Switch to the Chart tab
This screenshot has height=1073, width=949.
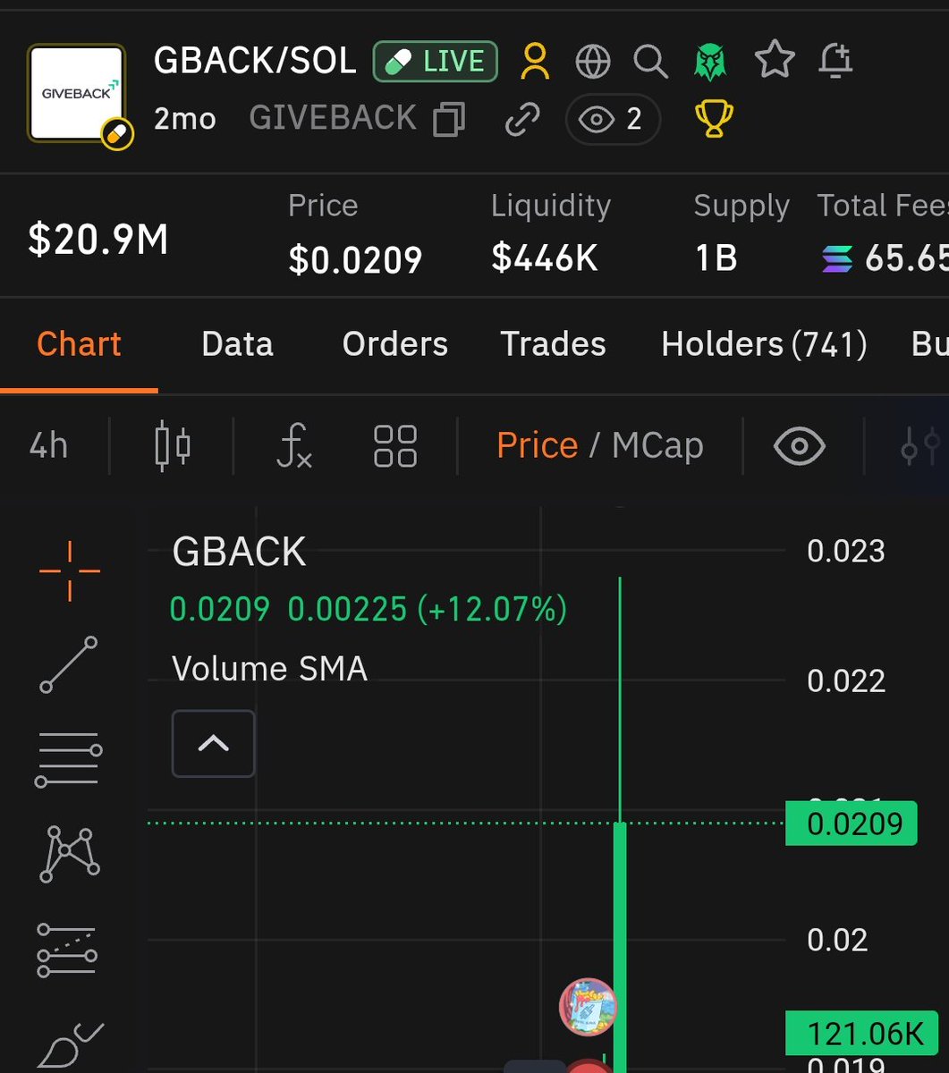(x=79, y=344)
